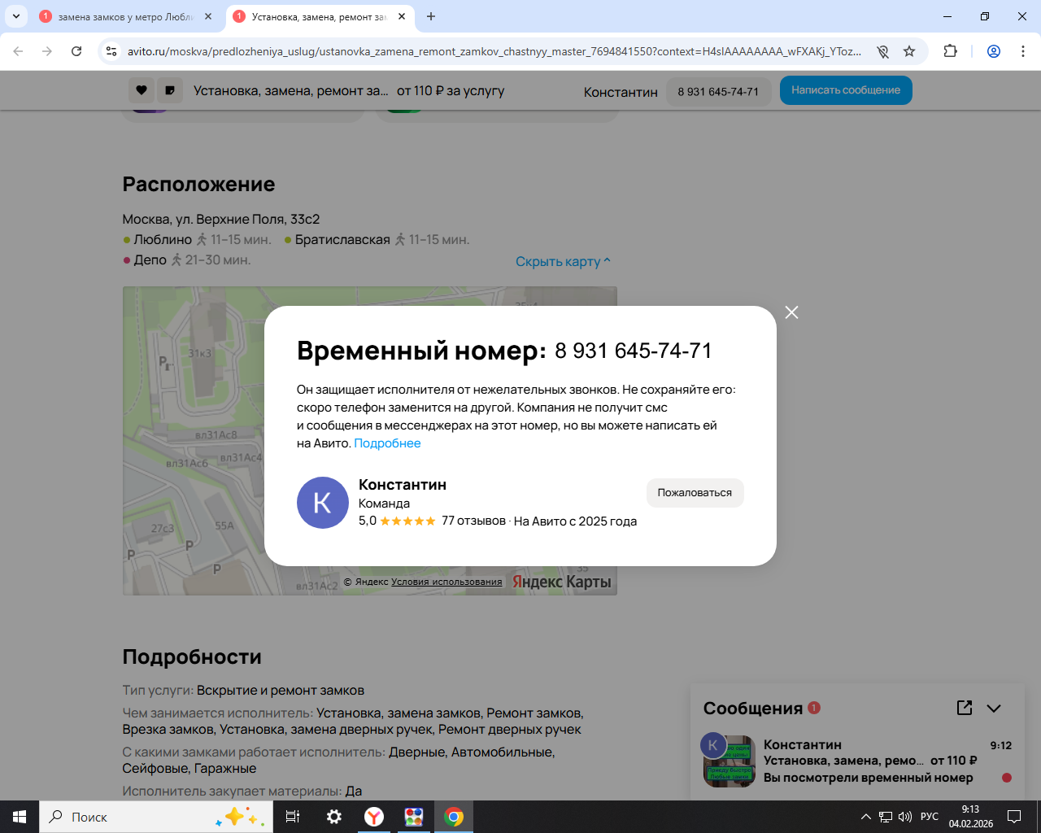Open the name Константин in popup

pyautogui.click(x=403, y=485)
